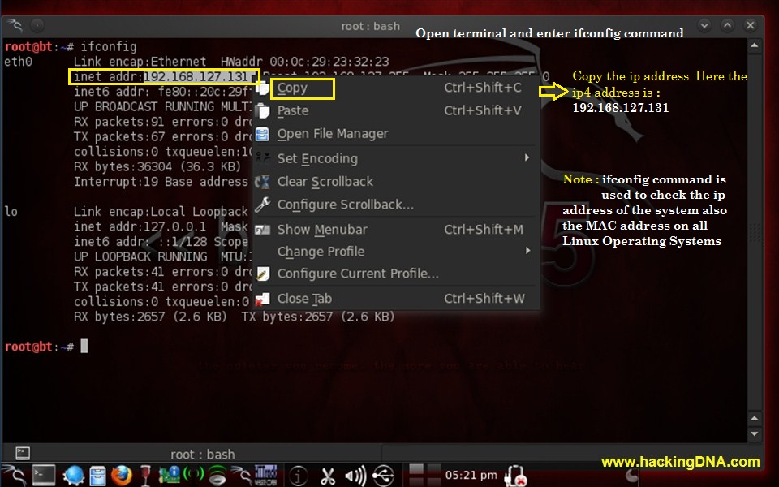This screenshot has height=487, width=779.
Task: Click the Paste clipboard icon
Action: click(262, 111)
